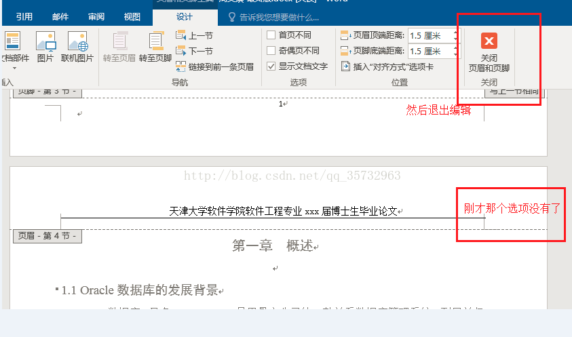This screenshot has width=572, height=337.
Task: Click the 页眉 - 第 4 节 label
Action: 47,236
